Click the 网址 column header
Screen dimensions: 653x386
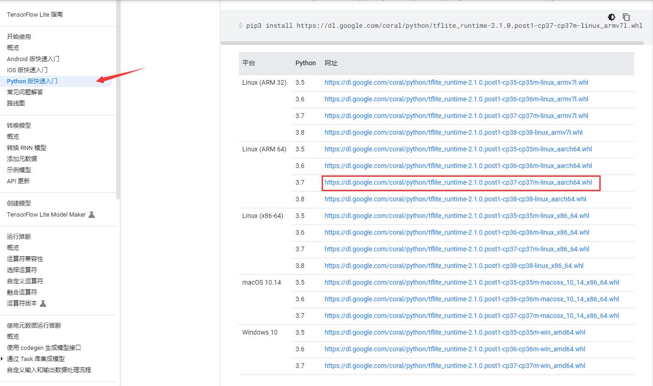tap(331, 63)
